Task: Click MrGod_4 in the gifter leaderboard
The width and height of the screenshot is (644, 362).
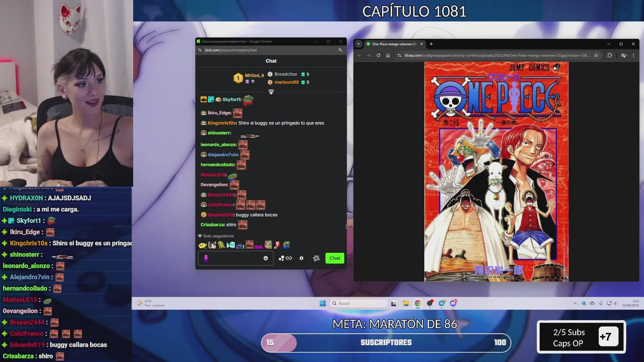Action: 254,75
